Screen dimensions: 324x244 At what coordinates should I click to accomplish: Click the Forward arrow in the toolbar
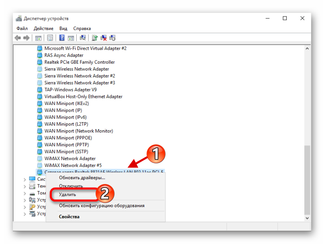[26, 38]
